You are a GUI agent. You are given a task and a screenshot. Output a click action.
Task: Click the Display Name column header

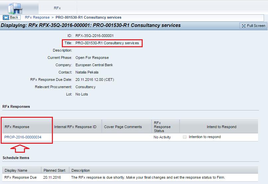pos(22,170)
